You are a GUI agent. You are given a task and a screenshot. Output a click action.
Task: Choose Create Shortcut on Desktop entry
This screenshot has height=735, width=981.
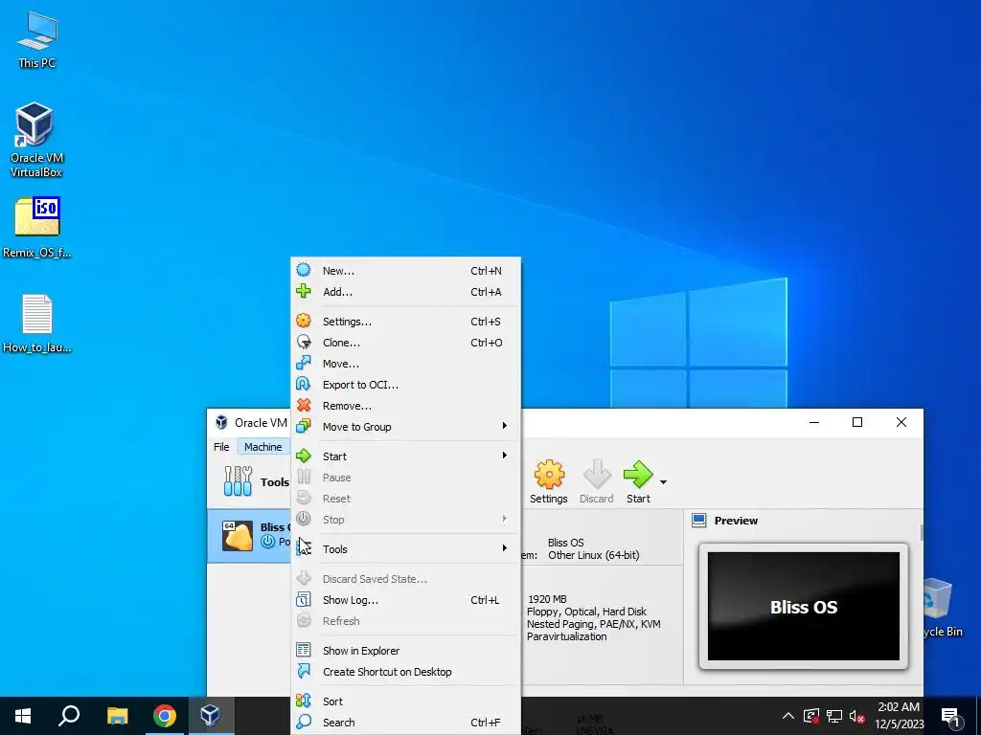coord(405,672)
